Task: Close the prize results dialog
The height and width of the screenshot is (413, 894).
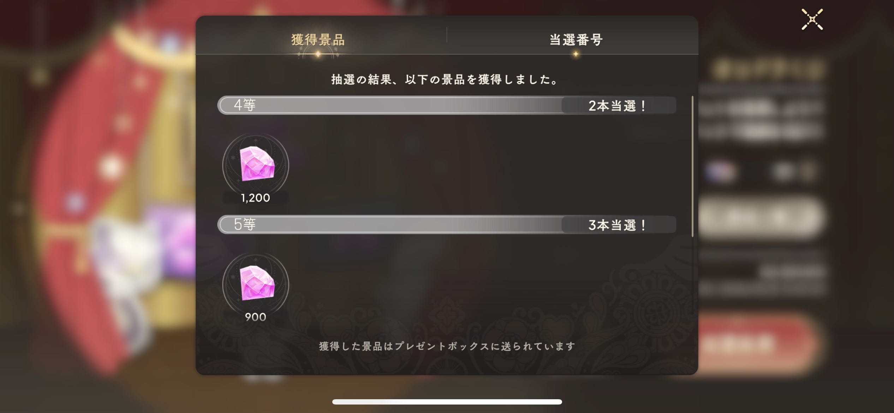Action: pos(812,19)
